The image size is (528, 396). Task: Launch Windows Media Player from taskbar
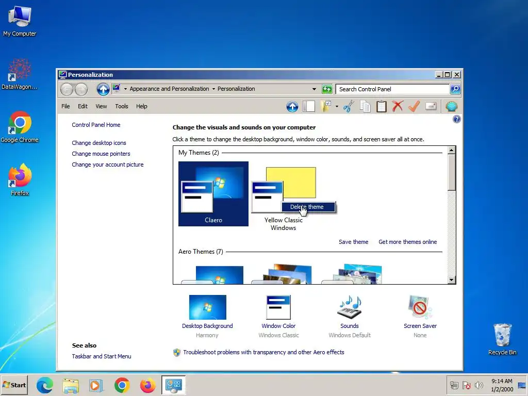(x=96, y=385)
